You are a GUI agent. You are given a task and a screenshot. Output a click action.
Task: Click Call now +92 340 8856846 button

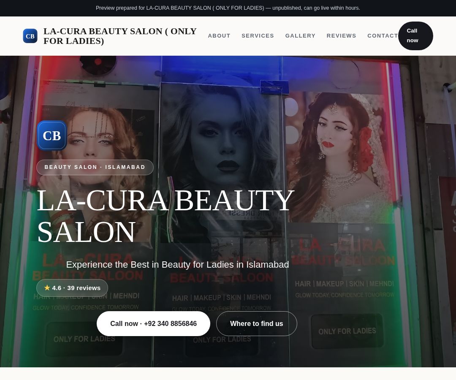[153, 323]
